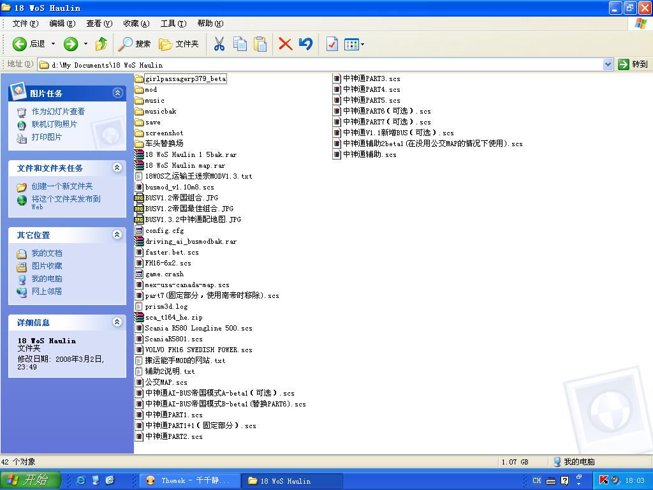The image size is (653, 490).
Task: Click the Copy toolbar icon
Action: 240,44
